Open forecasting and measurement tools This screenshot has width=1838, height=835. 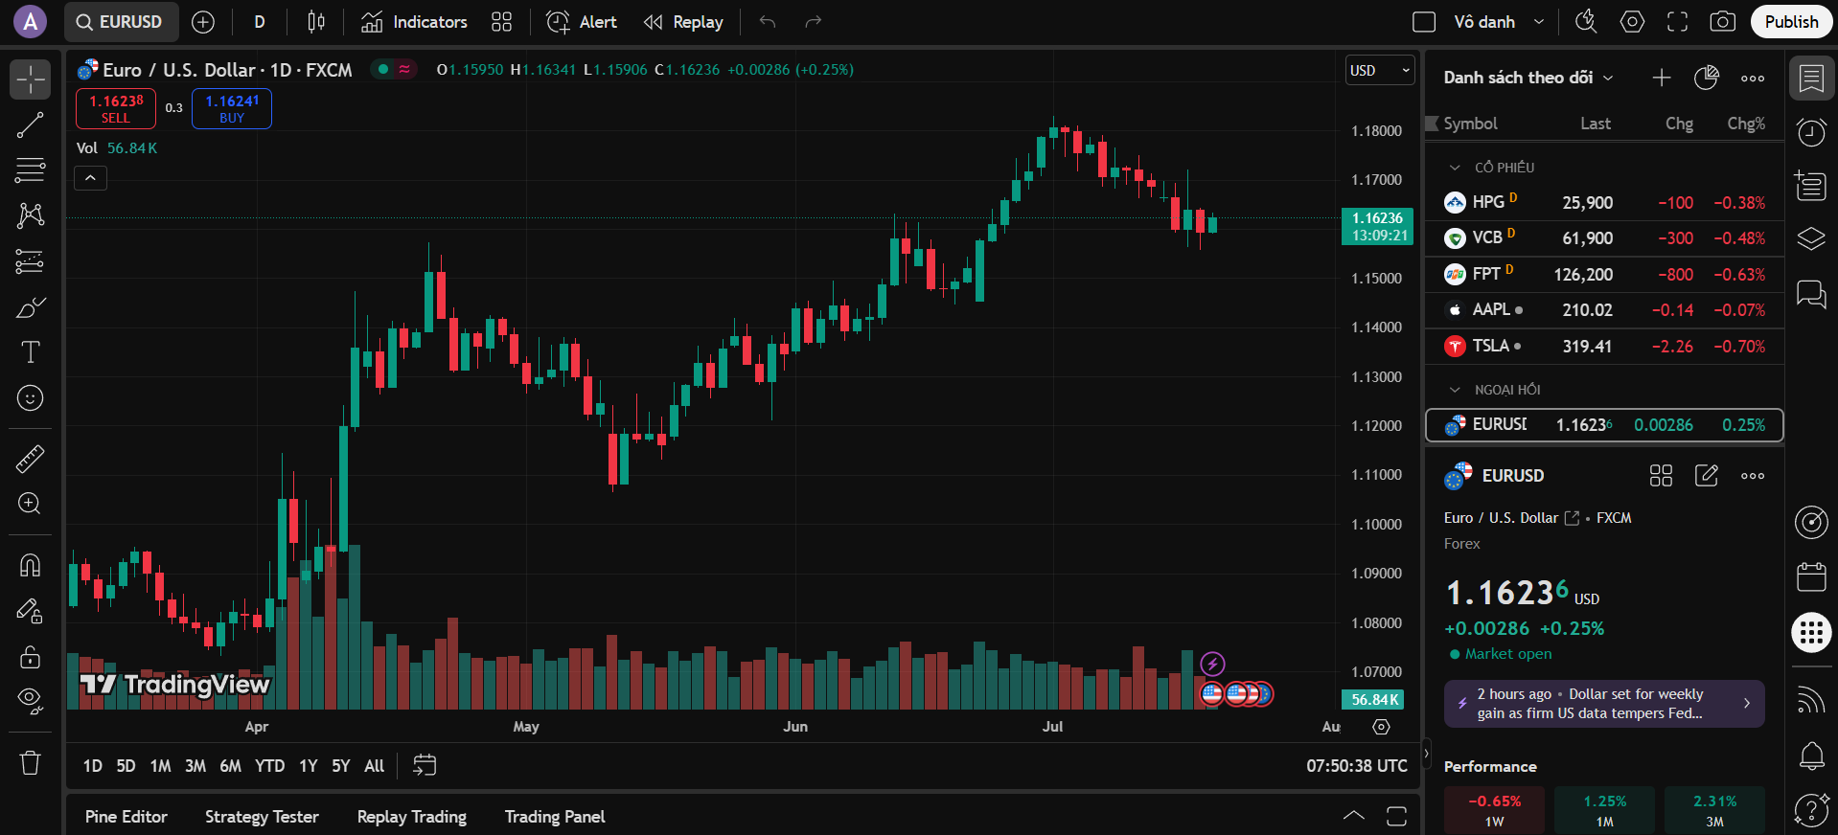pos(31,260)
